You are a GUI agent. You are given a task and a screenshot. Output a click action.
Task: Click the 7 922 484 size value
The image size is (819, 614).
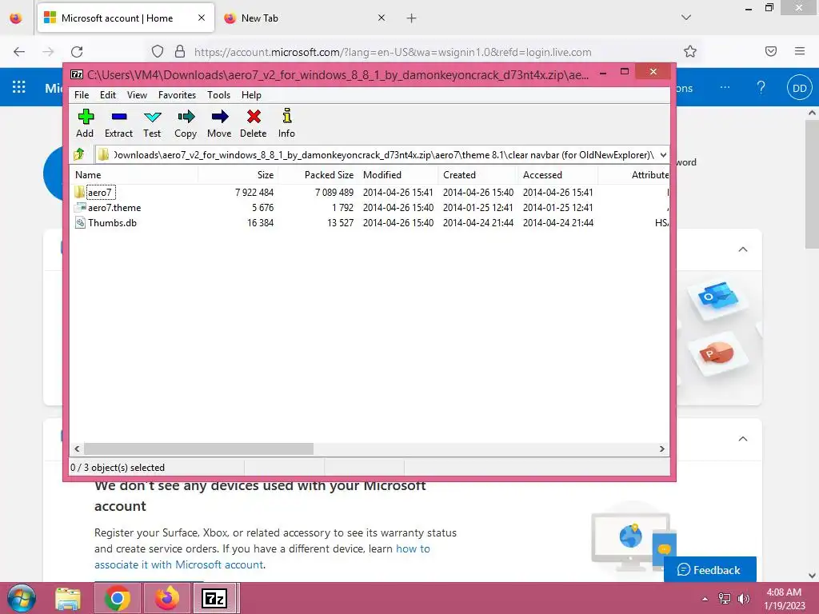pyautogui.click(x=254, y=193)
